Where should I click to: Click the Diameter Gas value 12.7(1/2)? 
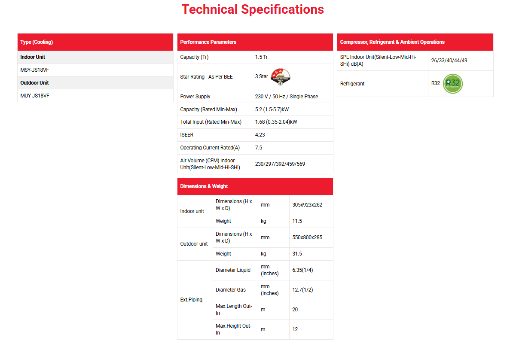click(x=302, y=290)
